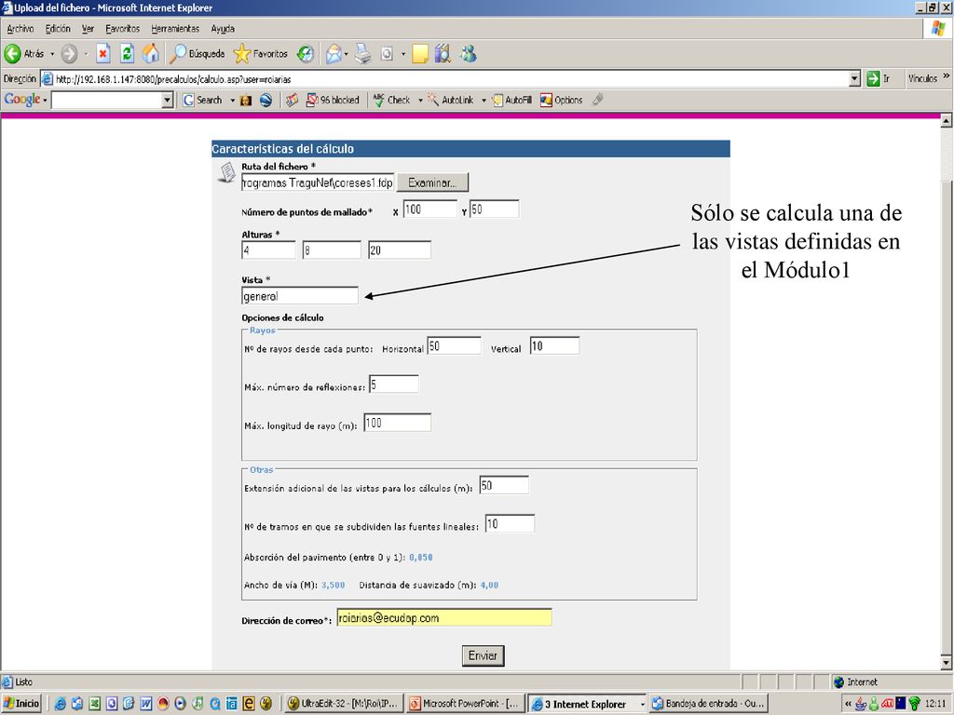Refresh the page with green arrows icon
Screen dimensions: 954x715
pyautogui.click(x=127, y=54)
